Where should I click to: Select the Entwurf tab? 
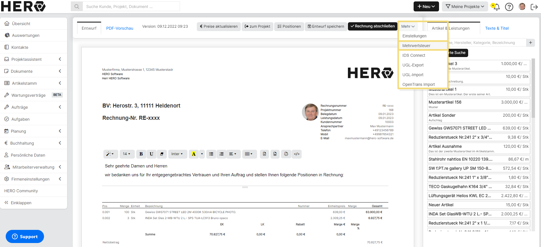point(89,28)
